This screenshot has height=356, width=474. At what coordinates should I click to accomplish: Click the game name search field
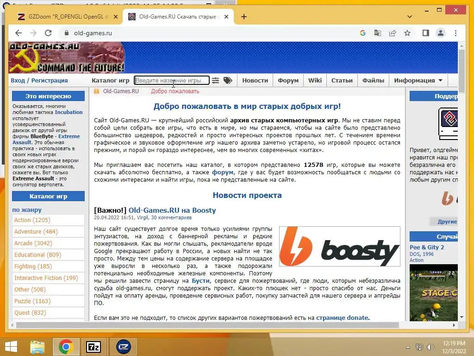point(171,81)
